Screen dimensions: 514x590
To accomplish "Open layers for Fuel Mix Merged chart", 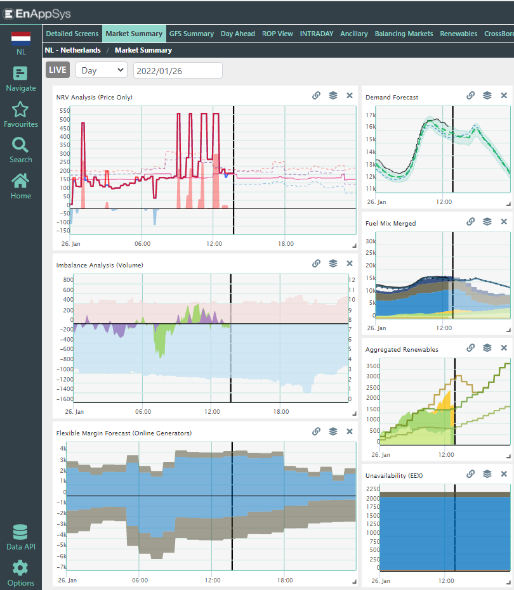I will coord(487,222).
